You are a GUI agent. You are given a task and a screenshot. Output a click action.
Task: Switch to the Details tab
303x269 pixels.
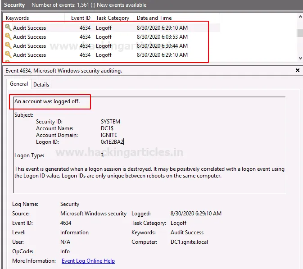pyautogui.click(x=41, y=85)
